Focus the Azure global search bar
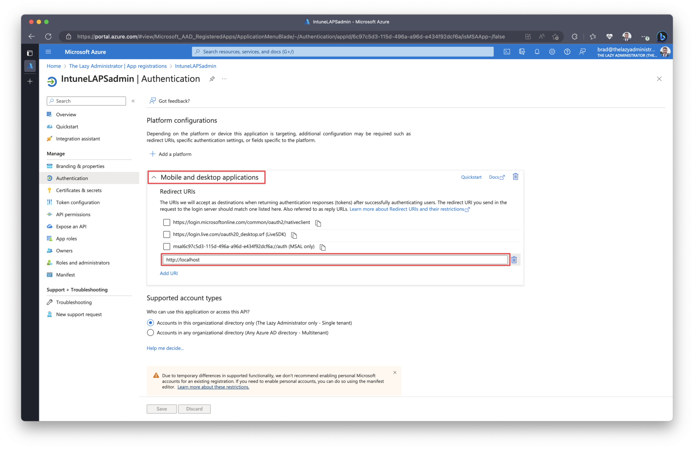694x449 pixels. 343,52
